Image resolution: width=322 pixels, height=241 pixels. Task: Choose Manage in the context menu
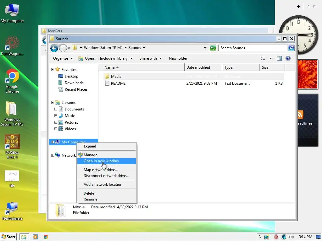click(107, 155)
